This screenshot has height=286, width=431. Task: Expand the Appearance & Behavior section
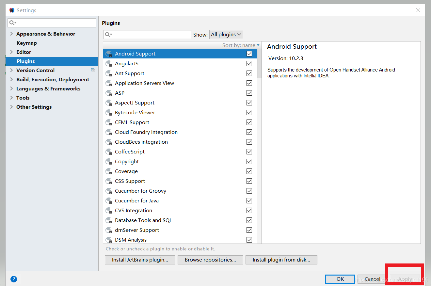(x=12, y=34)
